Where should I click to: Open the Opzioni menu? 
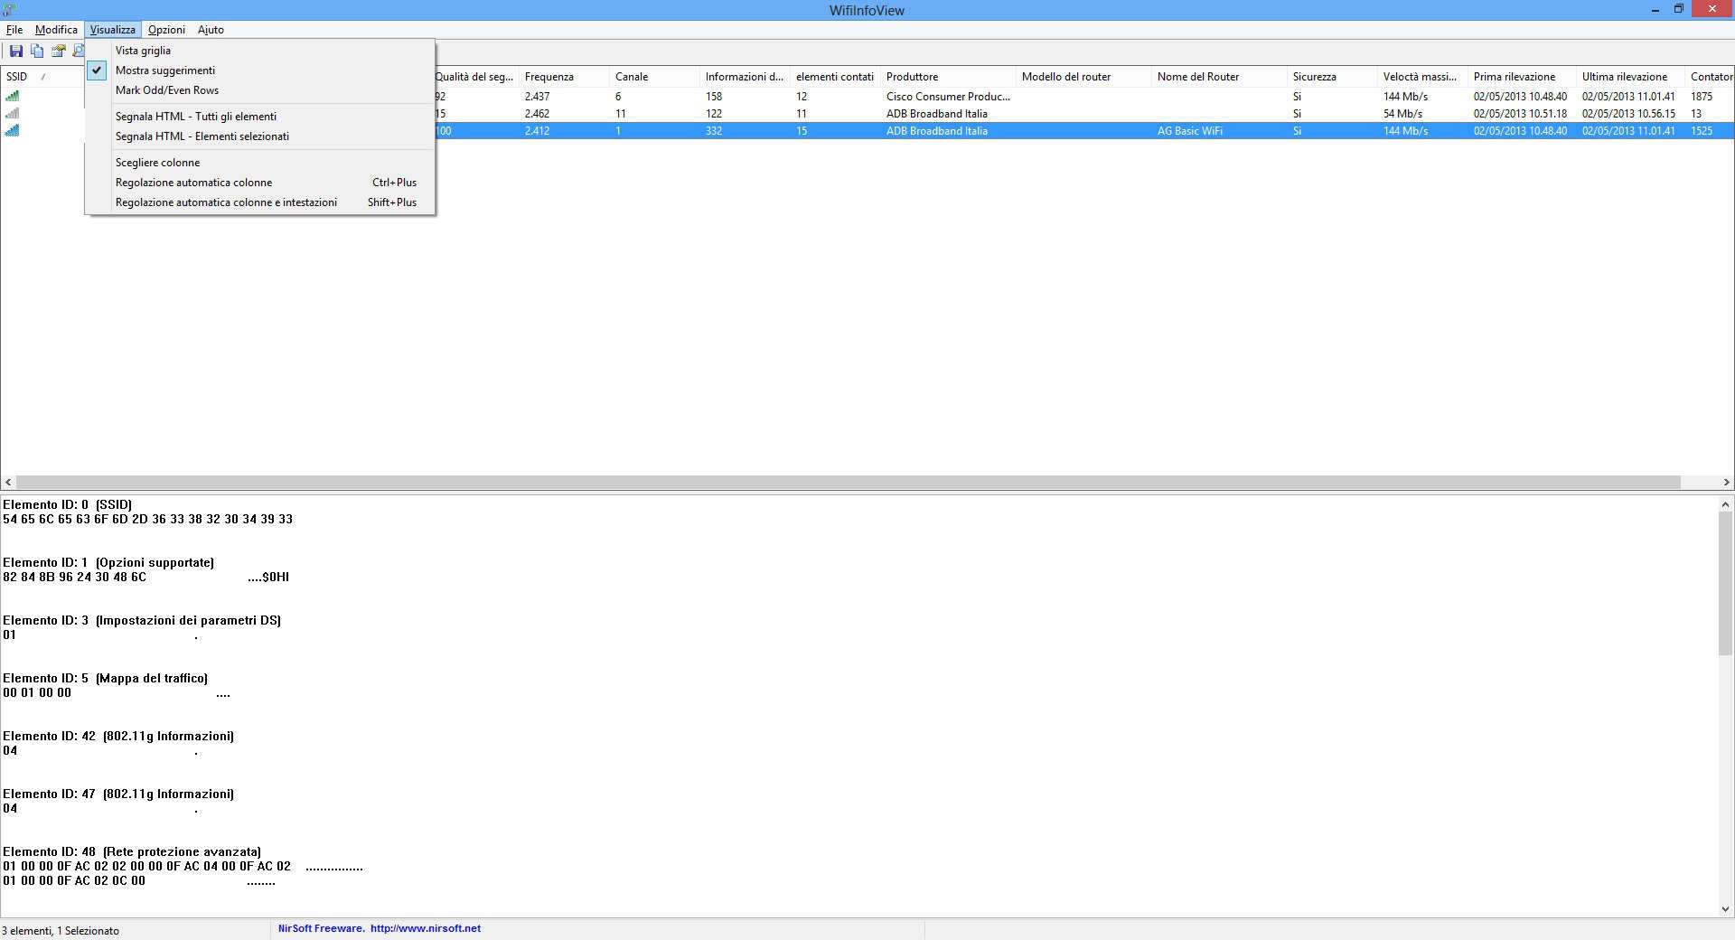(x=166, y=30)
